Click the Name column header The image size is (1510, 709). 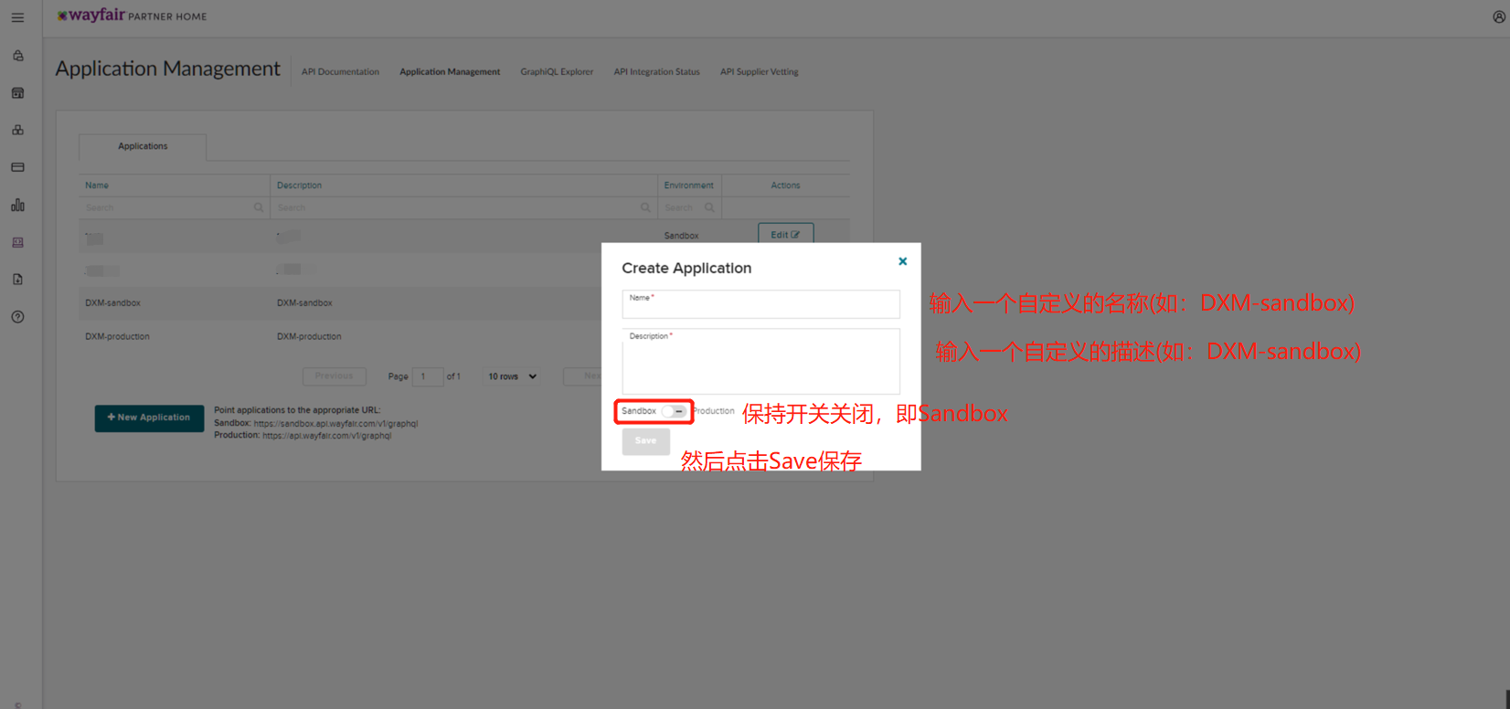pos(97,185)
